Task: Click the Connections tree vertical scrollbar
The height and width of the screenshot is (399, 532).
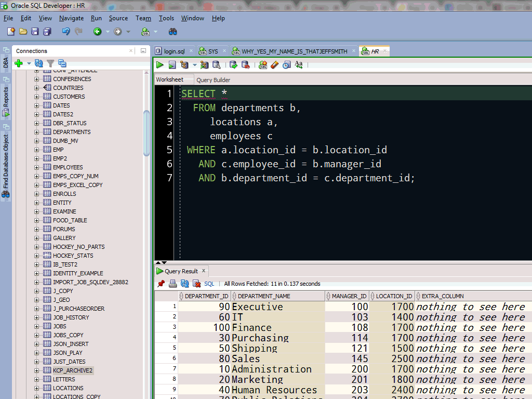Action: [147, 133]
